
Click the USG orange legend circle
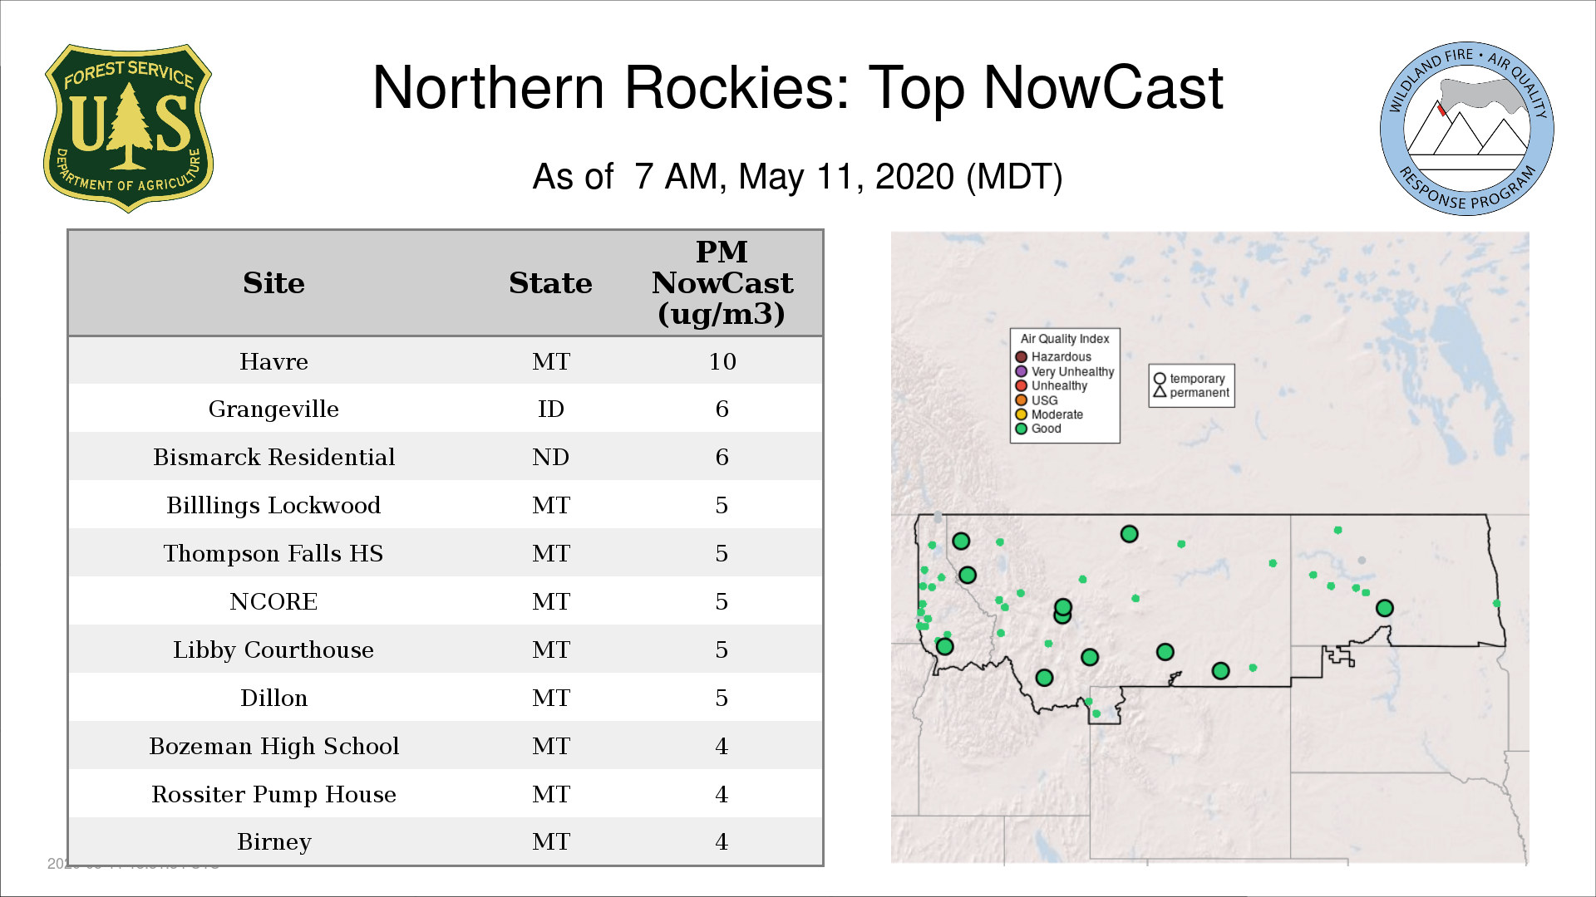(x=1021, y=399)
